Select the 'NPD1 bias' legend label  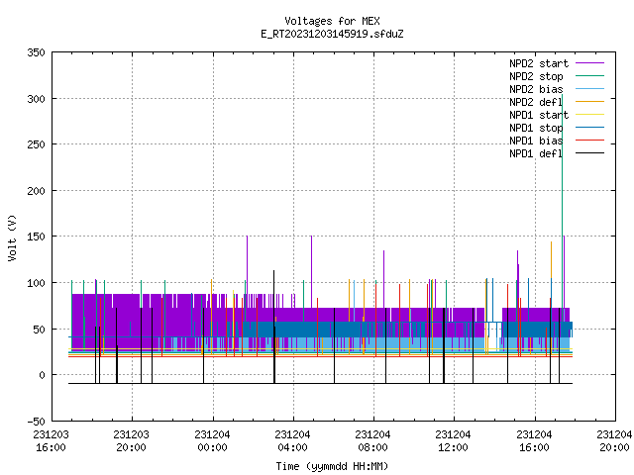pos(536,141)
